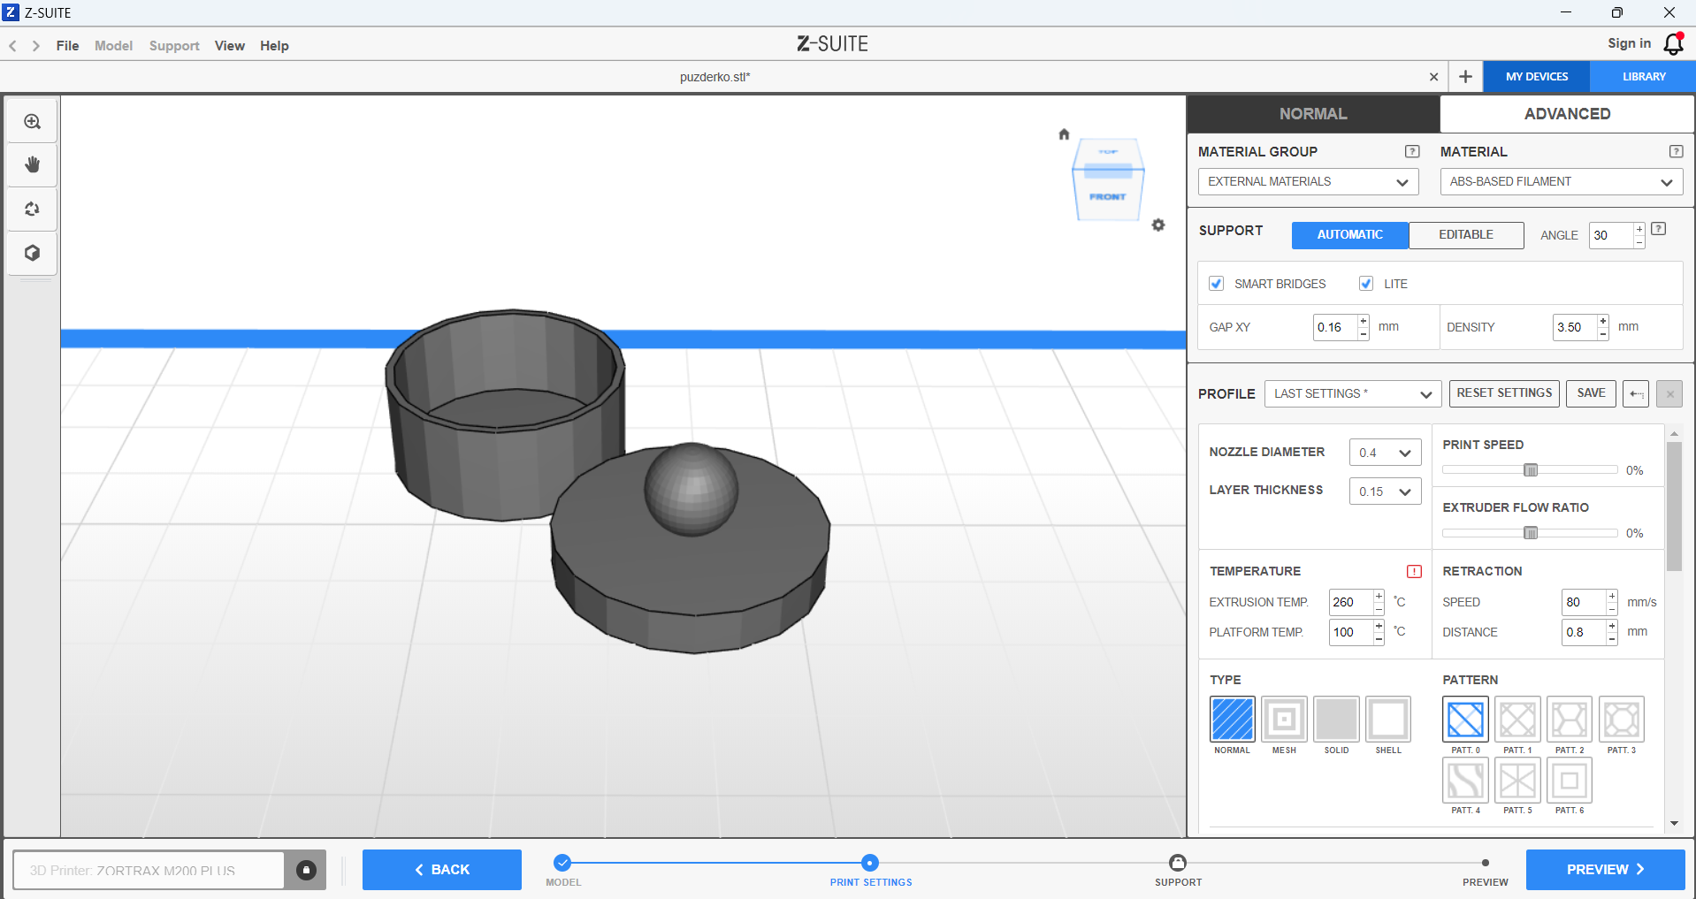Select Shell infill type

(x=1388, y=720)
